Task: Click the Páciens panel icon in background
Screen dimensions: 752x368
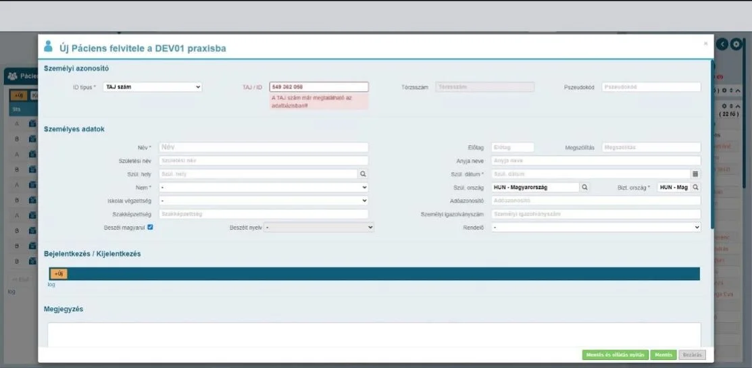Action: point(12,76)
